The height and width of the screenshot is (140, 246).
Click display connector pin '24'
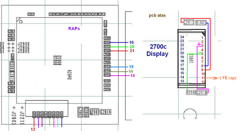coord(182,37)
